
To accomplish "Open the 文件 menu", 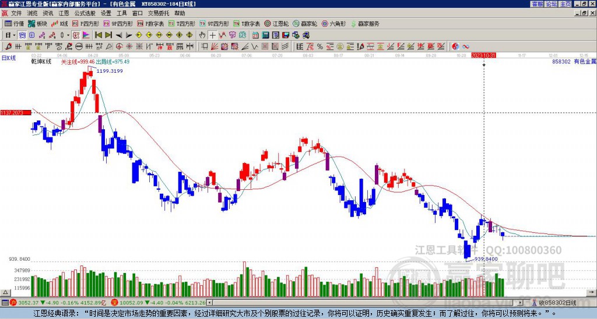I will coord(16,13).
